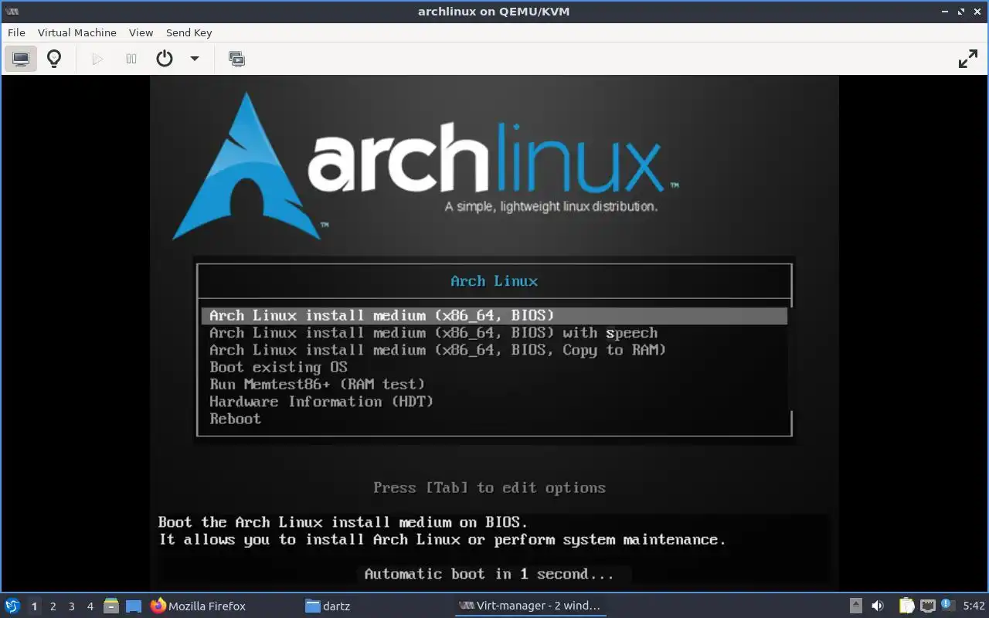Minimize the archlinux QEMU/KVM window
989x618 pixels.
(946, 11)
